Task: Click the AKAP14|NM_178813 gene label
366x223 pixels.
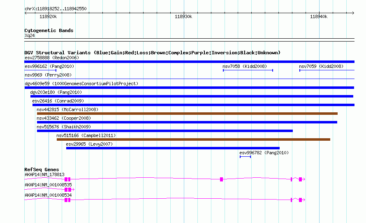Action: coord(44,174)
